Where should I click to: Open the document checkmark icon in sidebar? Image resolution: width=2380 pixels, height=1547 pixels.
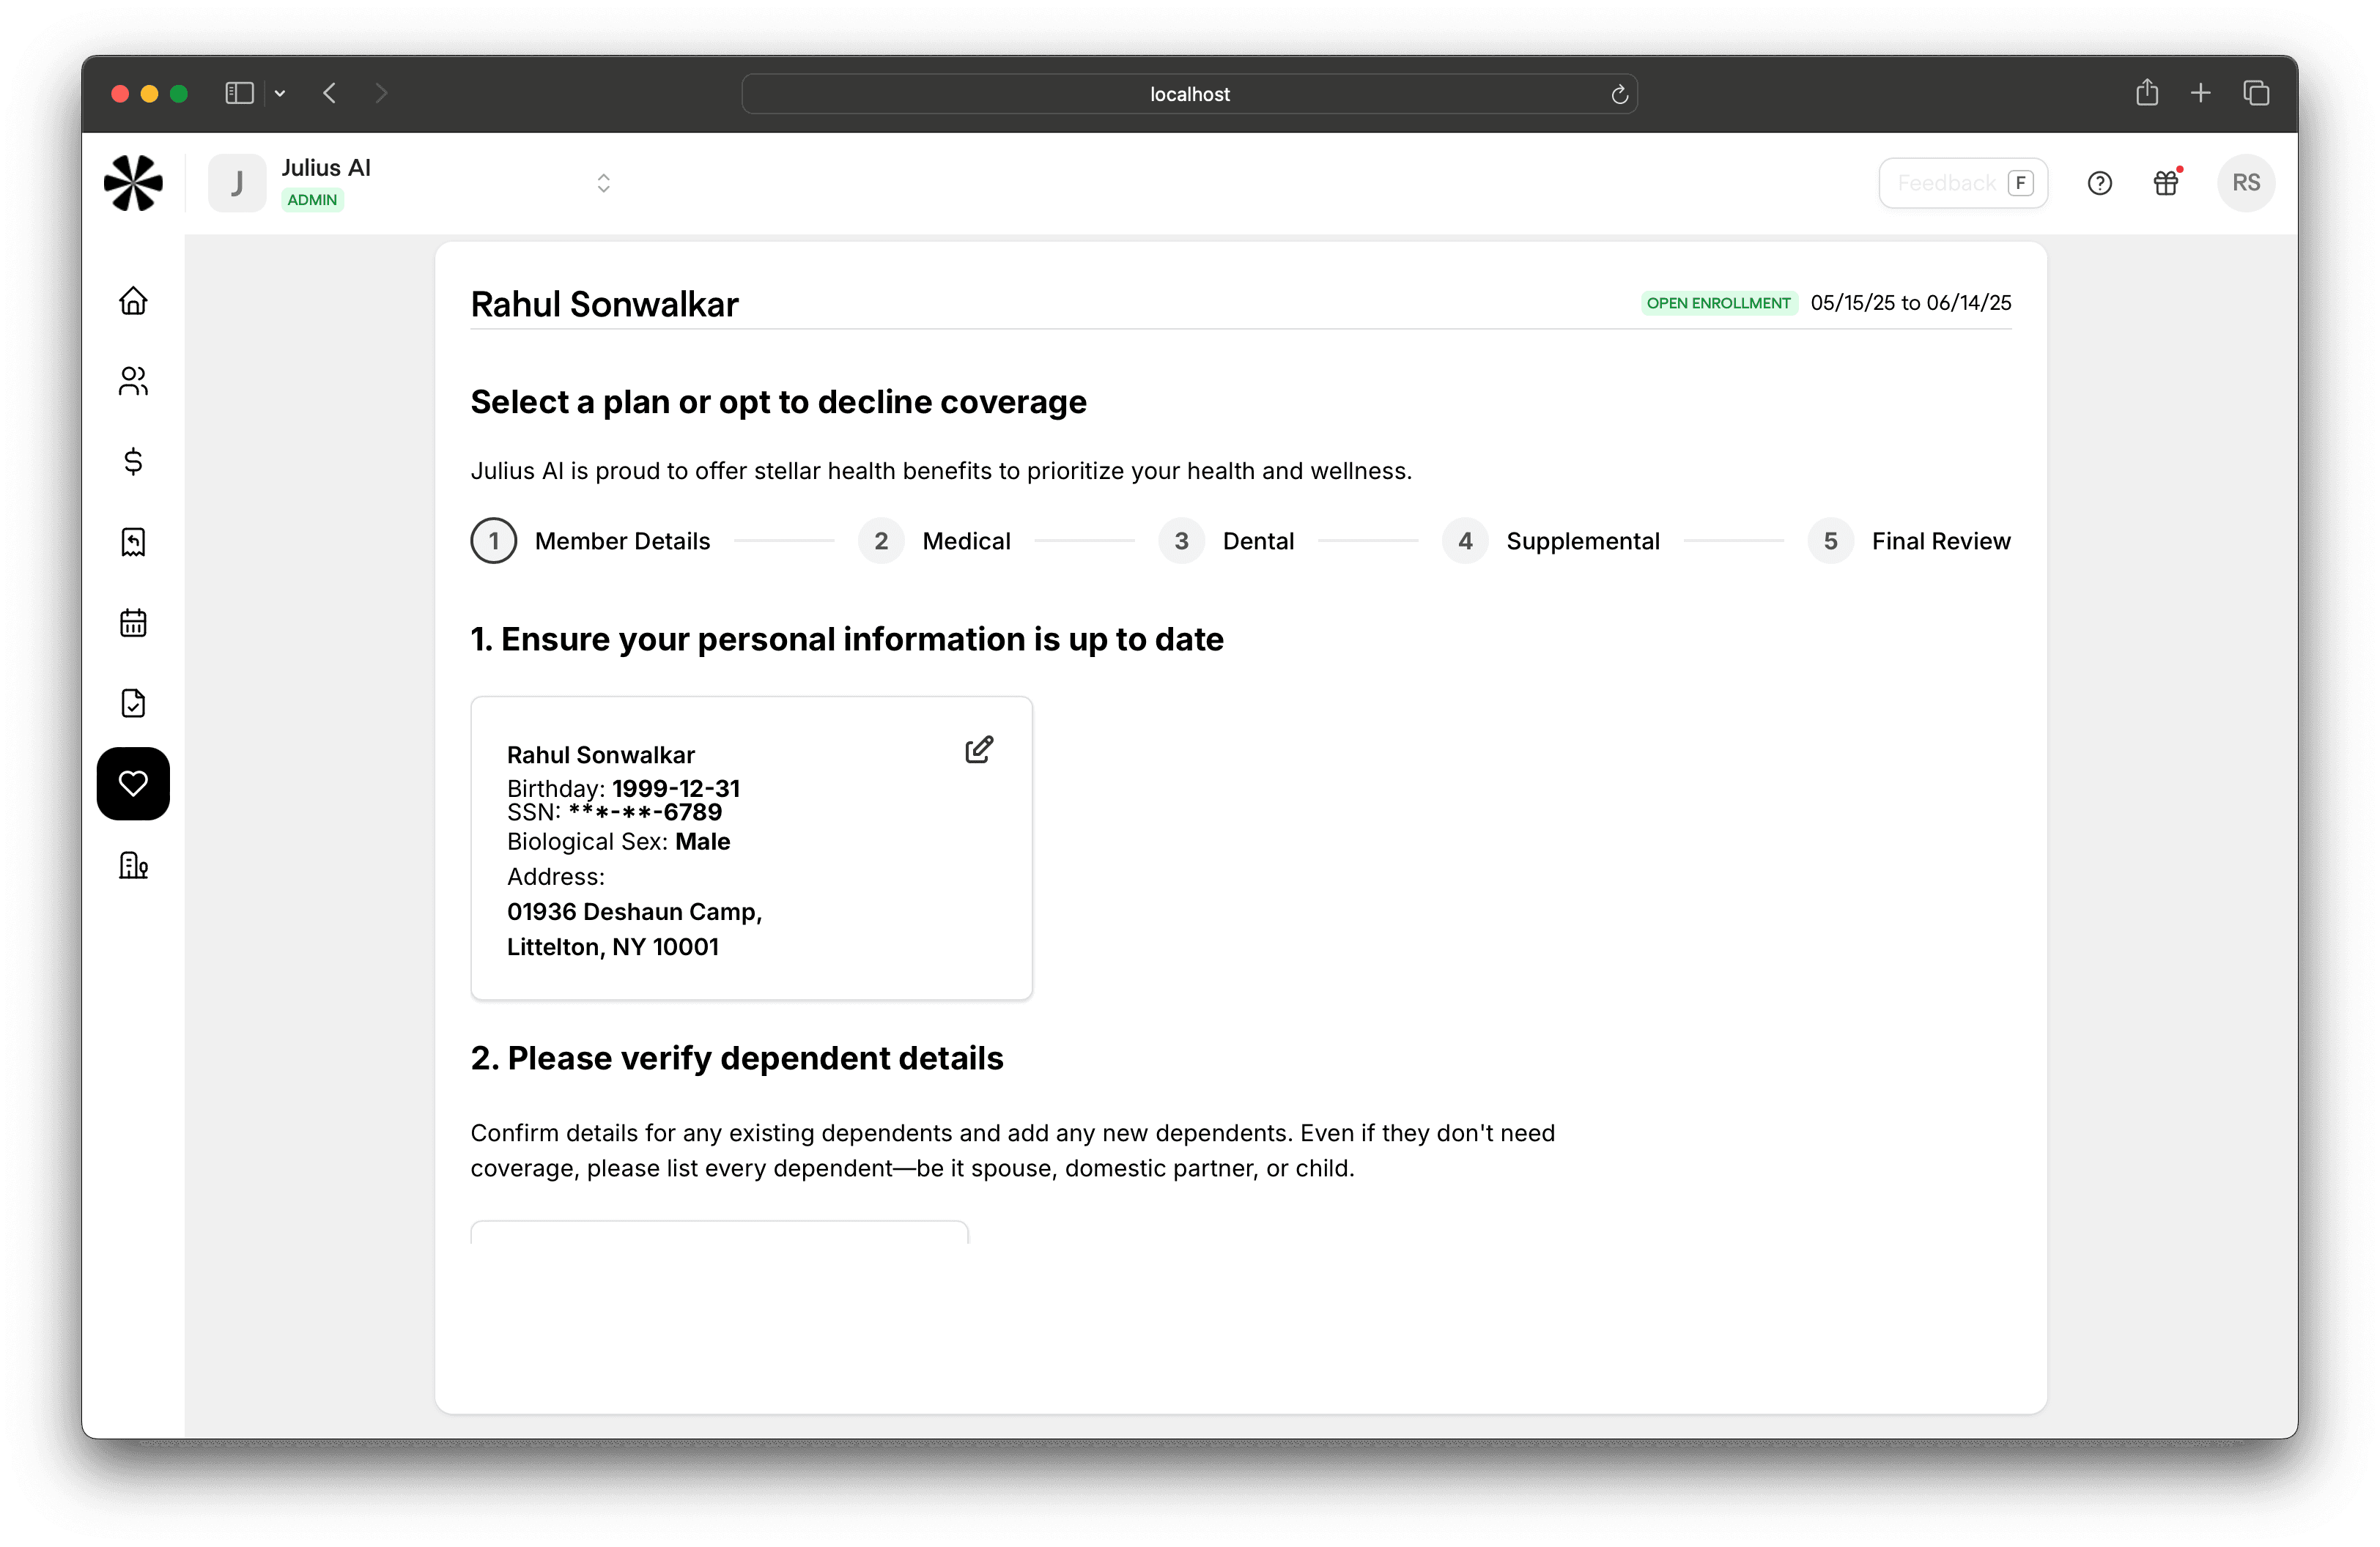(x=133, y=702)
